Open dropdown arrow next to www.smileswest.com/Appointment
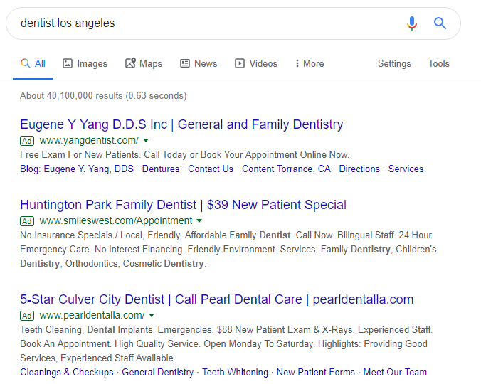The image size is (481, 384). click(199, 220)
